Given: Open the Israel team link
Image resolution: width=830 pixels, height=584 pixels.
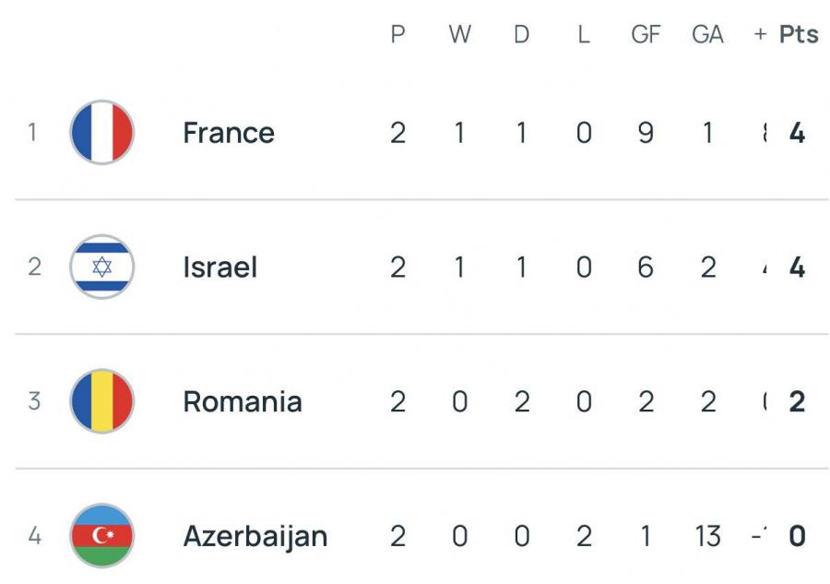Looking at the screenshot, I should (219, 268).
